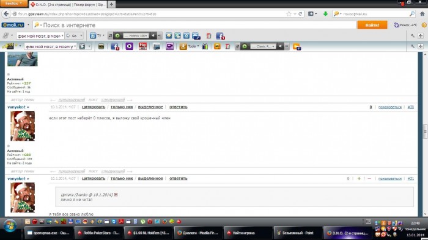
Task: Open the Tools dropdown menu
Action: pos(190,46)
